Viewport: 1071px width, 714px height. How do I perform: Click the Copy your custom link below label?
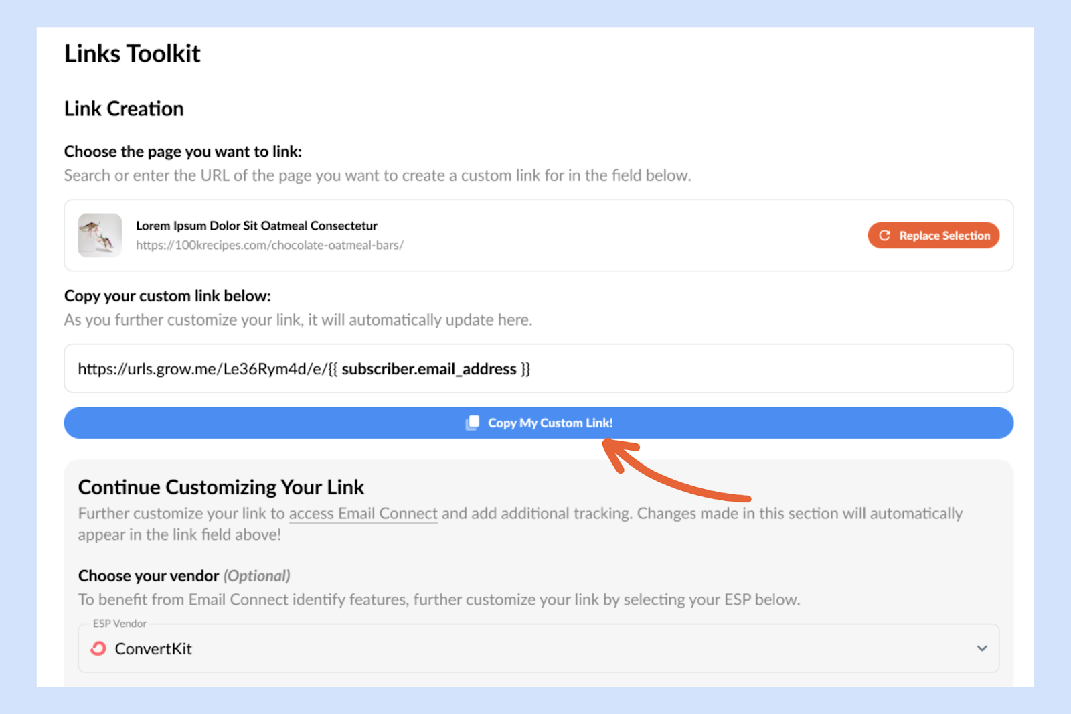167,296
